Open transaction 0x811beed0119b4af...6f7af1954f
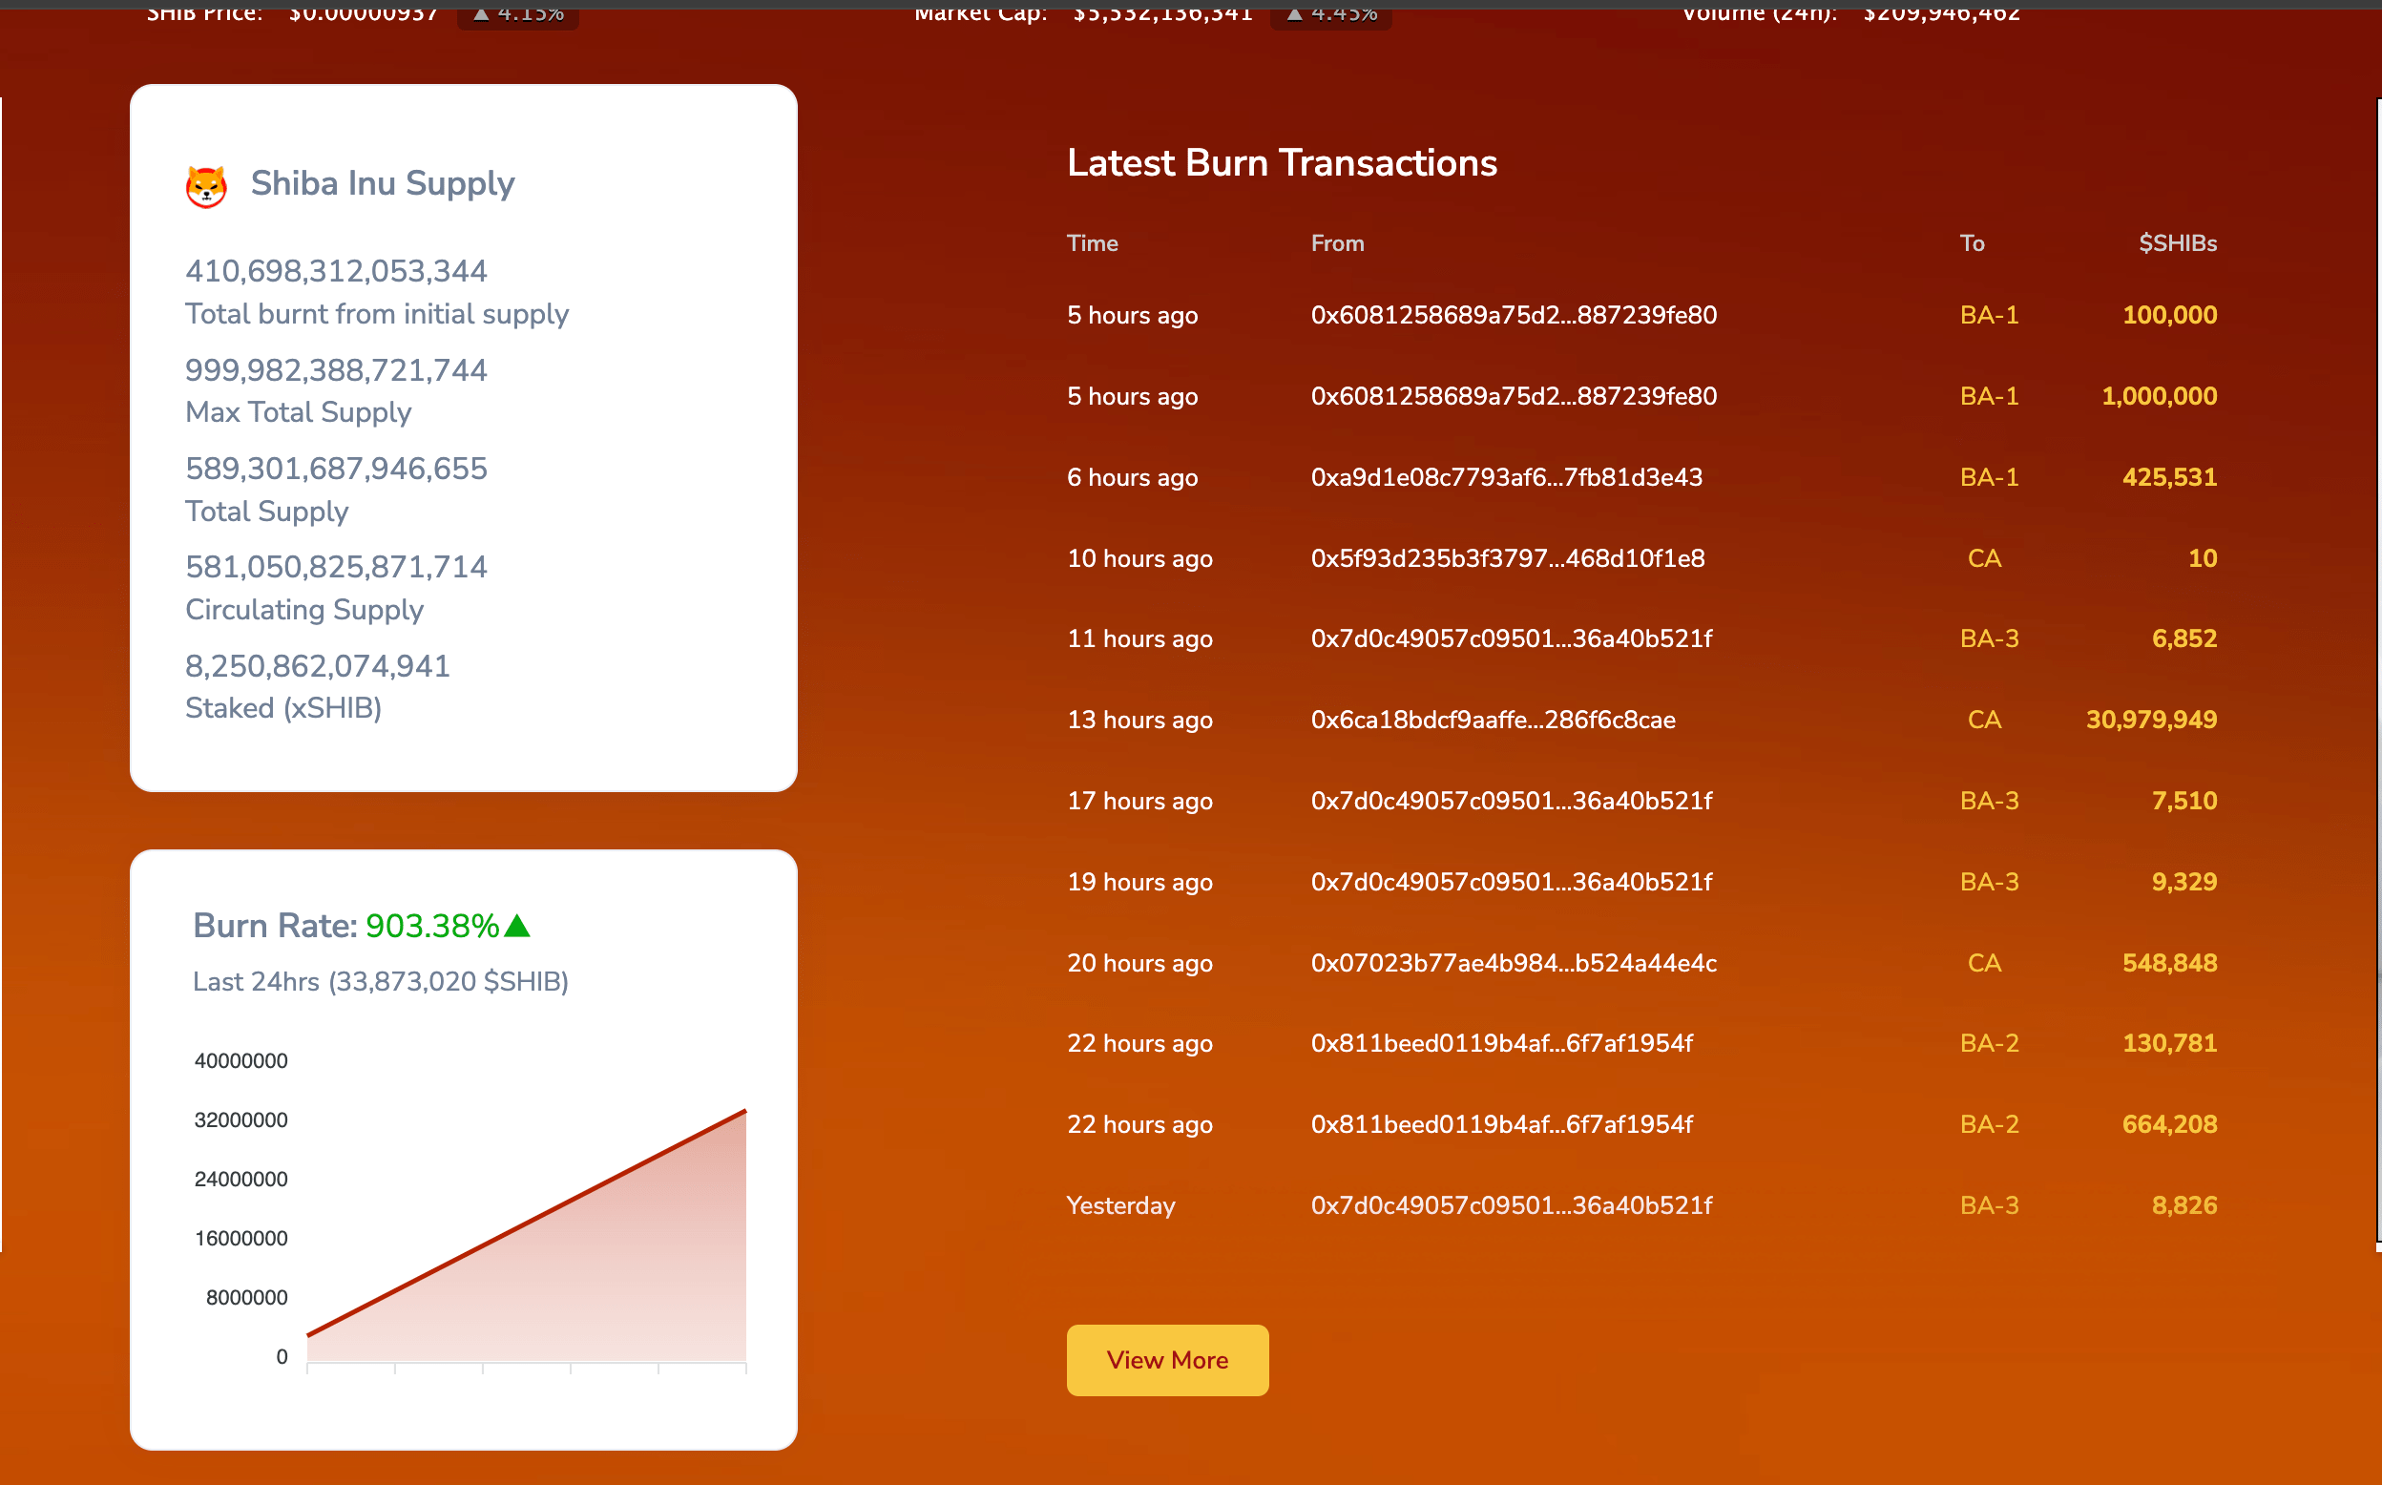The image size is (2382, 1485). click(1501, 1043)
